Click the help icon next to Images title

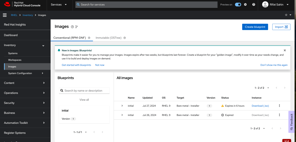(72, 27)
